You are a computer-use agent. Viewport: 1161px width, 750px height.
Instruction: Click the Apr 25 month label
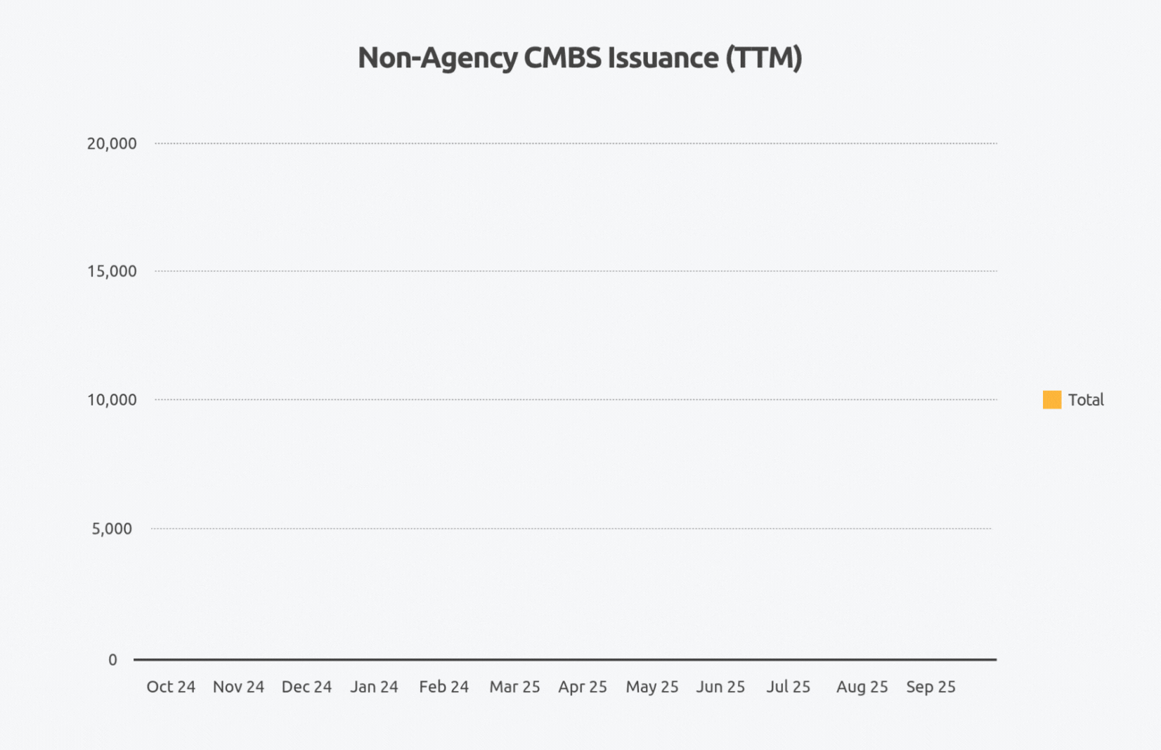[x=583, y=687]
